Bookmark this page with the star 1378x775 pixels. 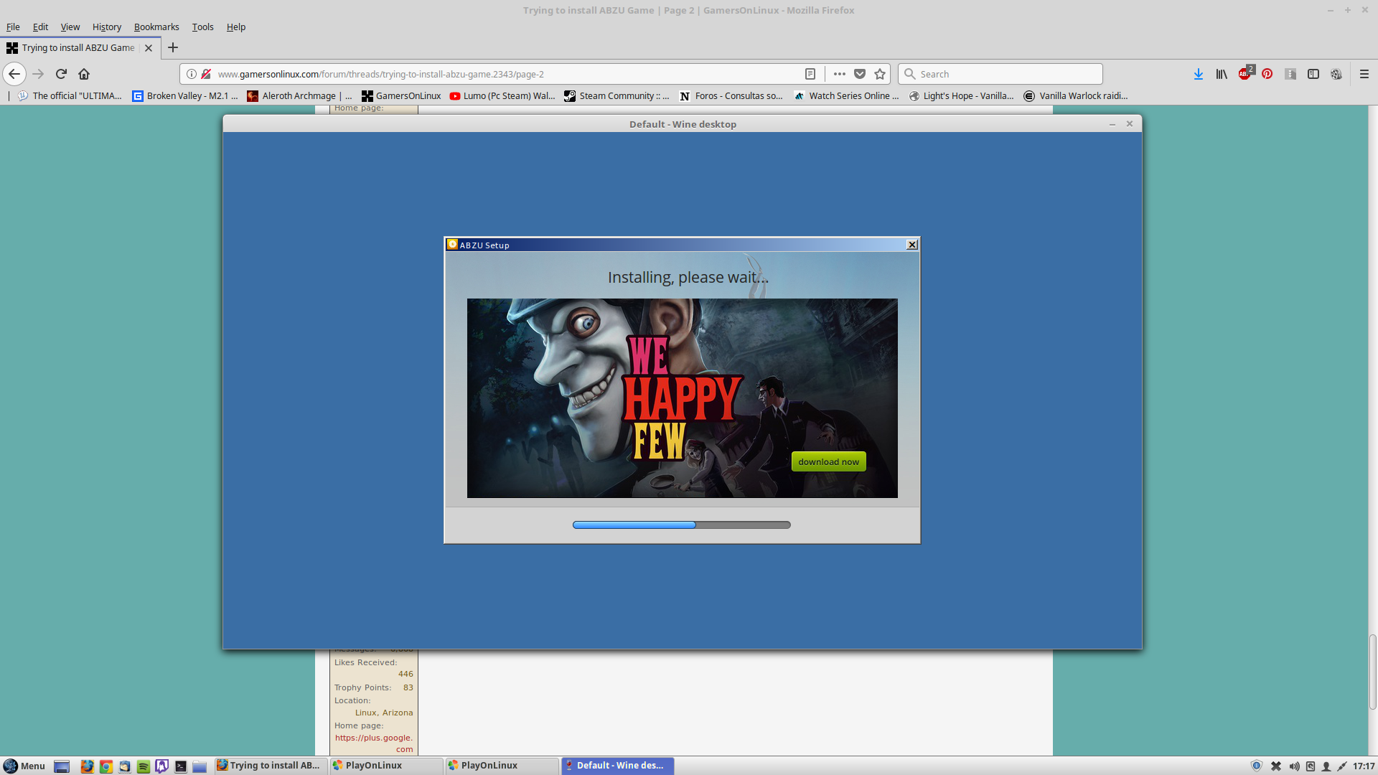click(x=880, y=74)
